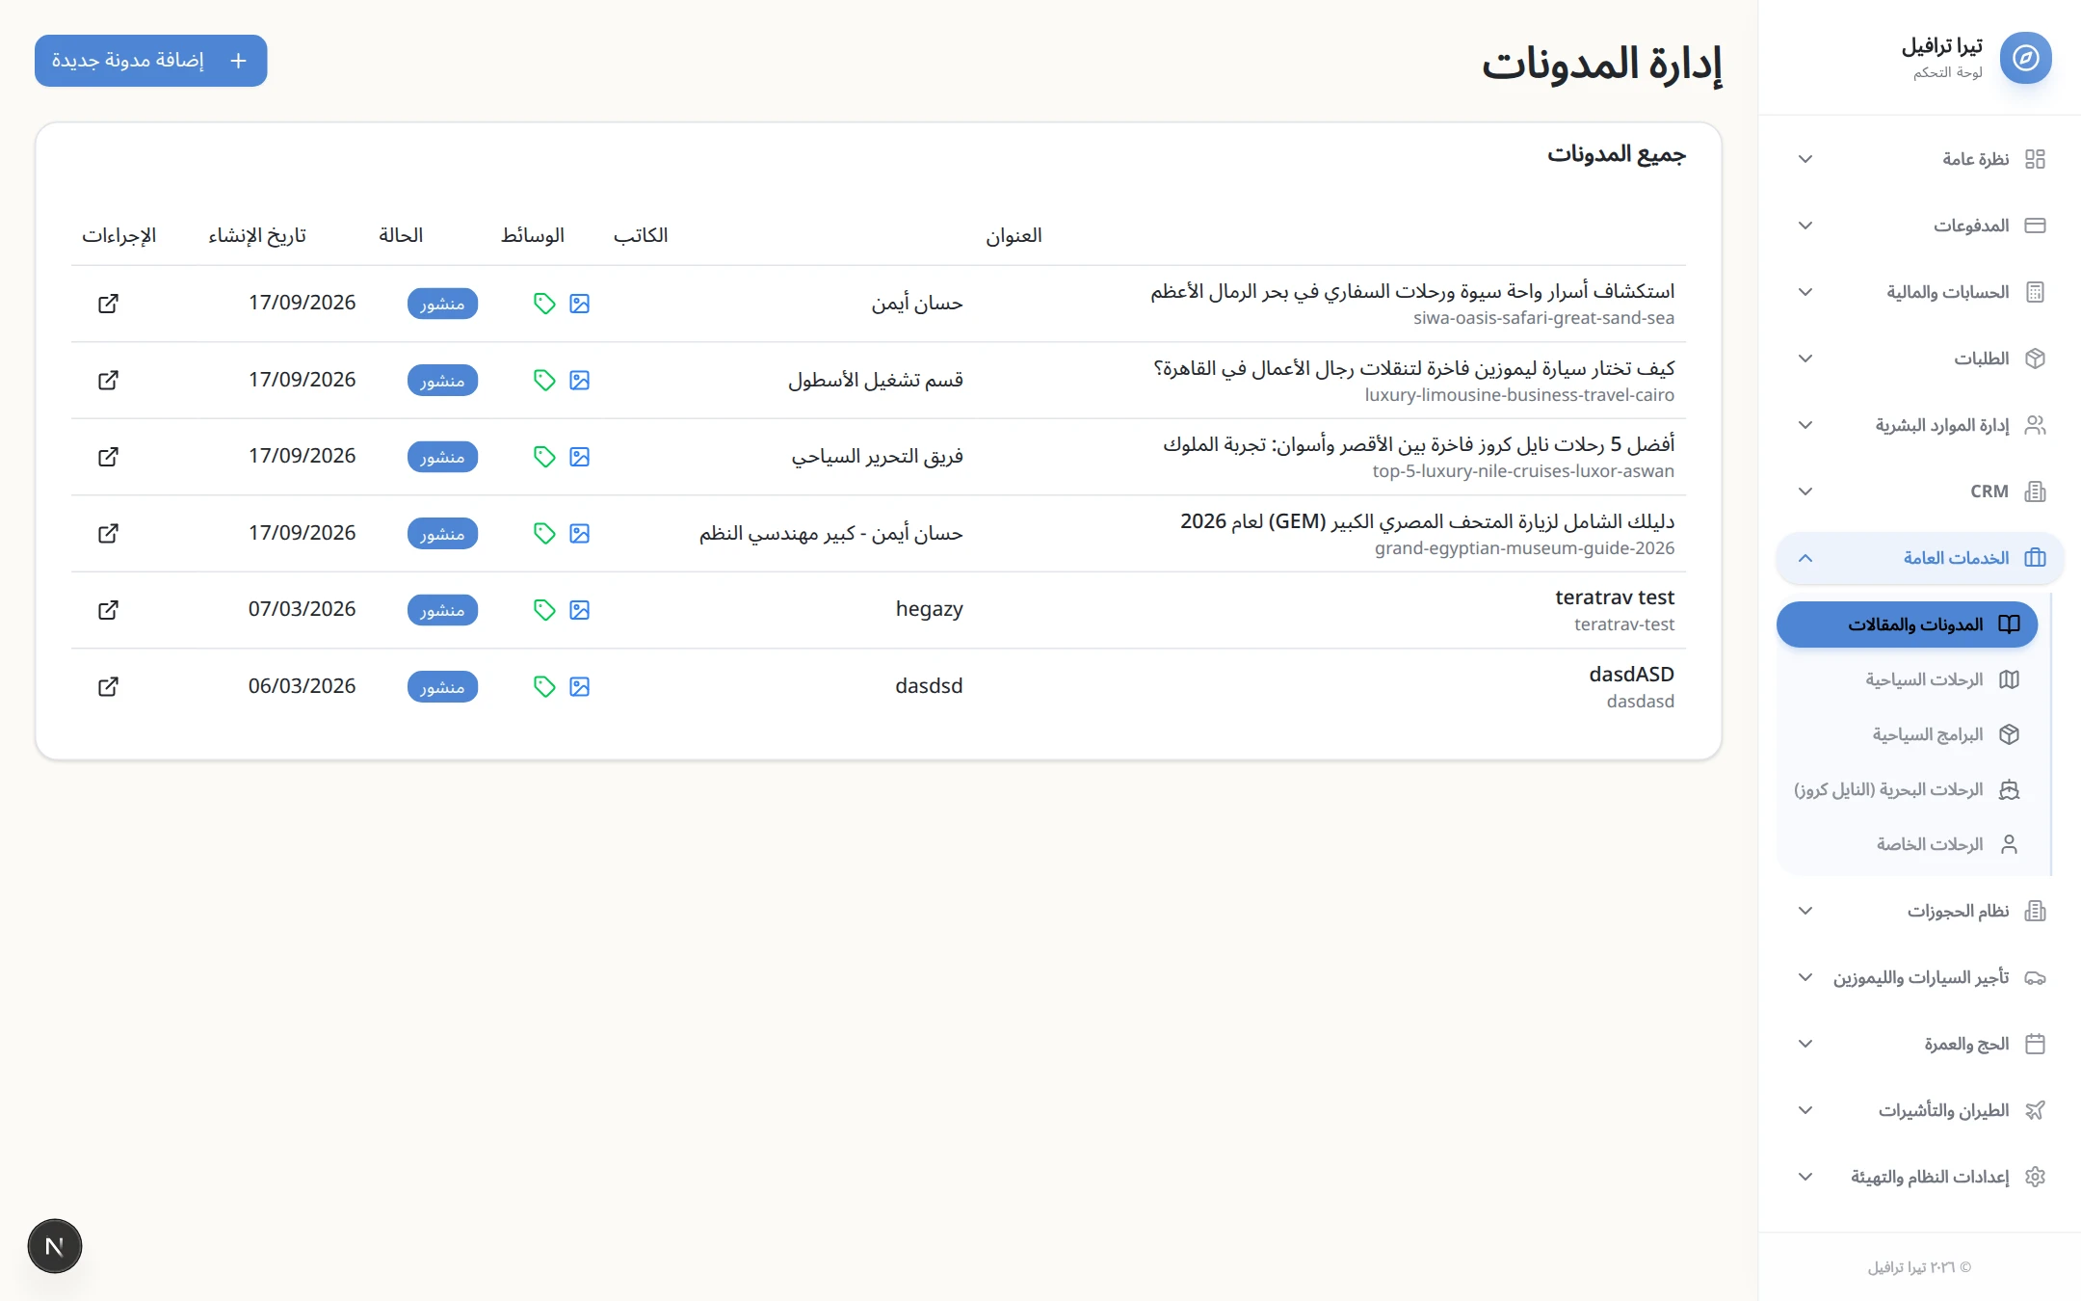2081x1301 pixels.
Task: Click green tag icon in grand-egyptian-museum row
Action: click(x=544, y=533)
